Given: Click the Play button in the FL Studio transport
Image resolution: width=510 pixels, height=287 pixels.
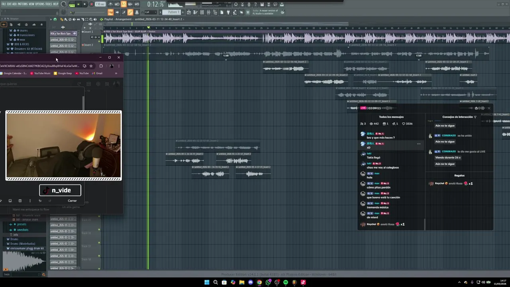Looking at the screenshot, I should (78, 4).
